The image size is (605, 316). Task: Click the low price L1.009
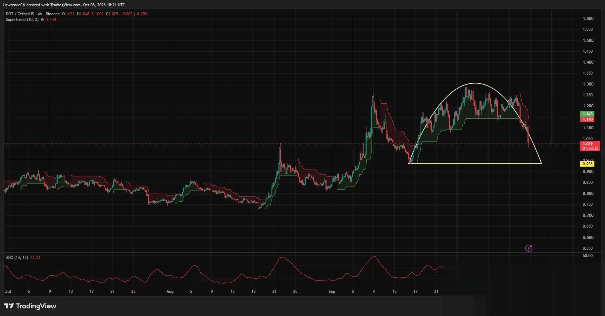click(98, 14)
